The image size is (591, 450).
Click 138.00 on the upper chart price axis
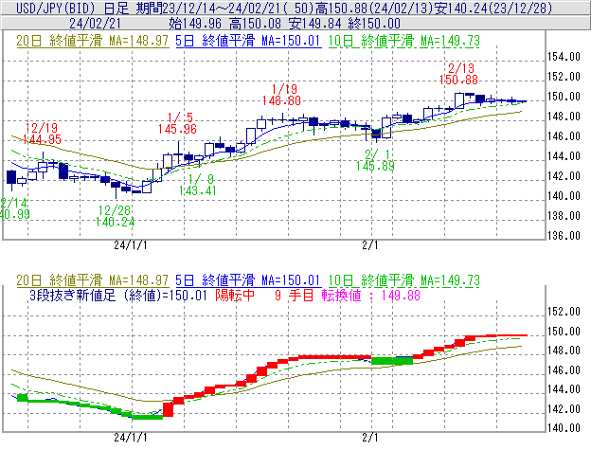(564, 216)
